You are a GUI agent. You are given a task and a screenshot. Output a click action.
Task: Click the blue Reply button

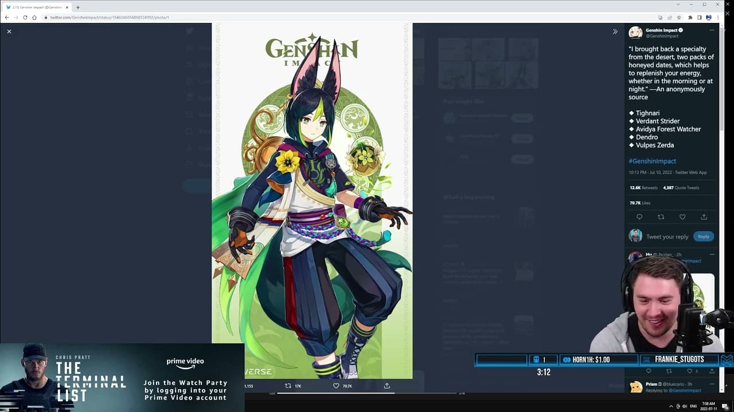704,236
